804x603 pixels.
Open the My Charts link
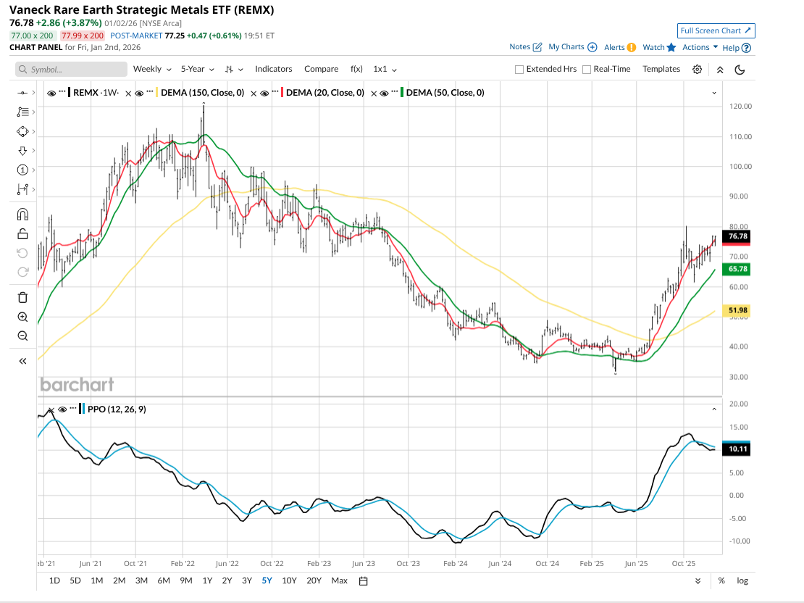(571, 47)
